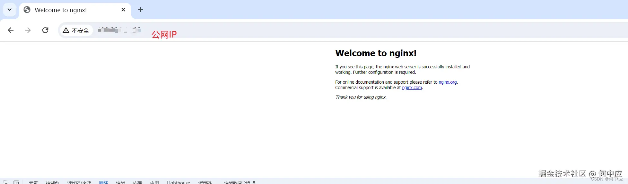Click the Welcome to nginx! heading
The height and width of the screenshot is (184, 628).
pos(376,53)
